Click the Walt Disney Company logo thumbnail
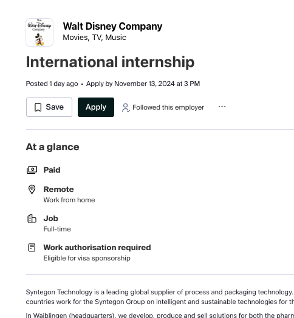The height and width of the screenshot is (318, 294). pos(39,33)
